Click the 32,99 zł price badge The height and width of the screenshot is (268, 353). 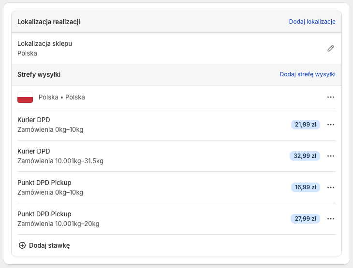(305, 156)
